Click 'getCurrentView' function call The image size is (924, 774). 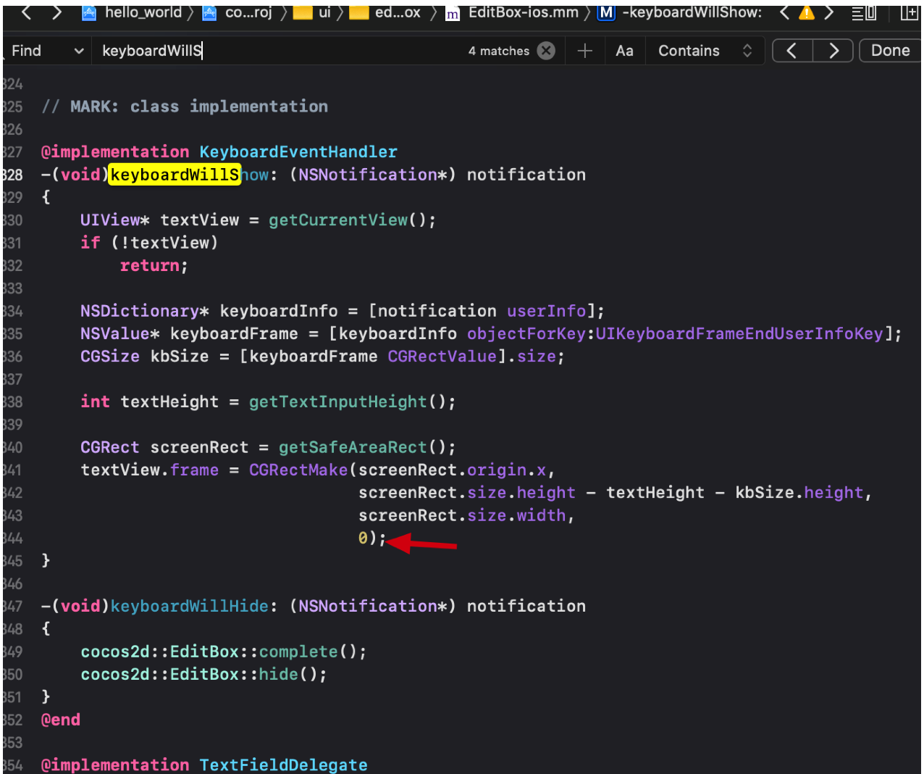click(x=338, y=220)
